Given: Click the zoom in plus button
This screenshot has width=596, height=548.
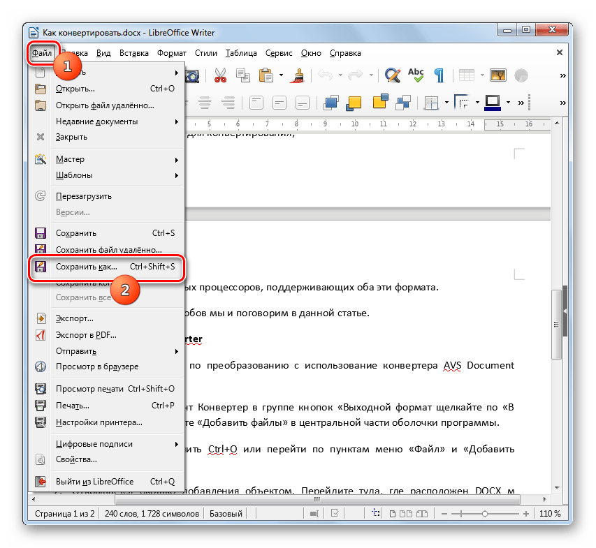Looking at the screenshot, I should tap(525, 514).
